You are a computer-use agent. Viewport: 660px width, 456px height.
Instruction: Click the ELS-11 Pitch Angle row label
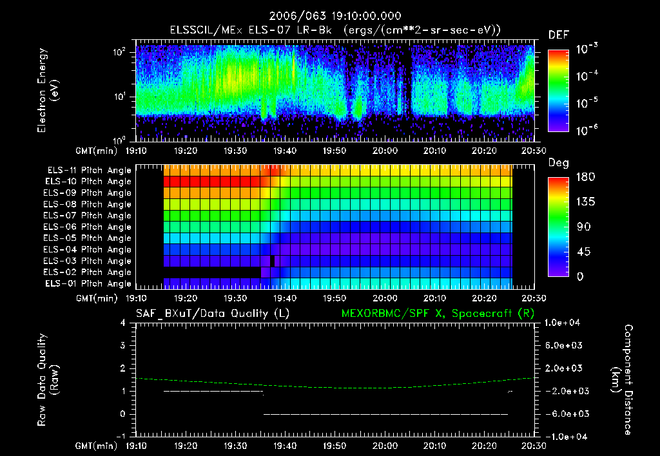coord(89,171)
